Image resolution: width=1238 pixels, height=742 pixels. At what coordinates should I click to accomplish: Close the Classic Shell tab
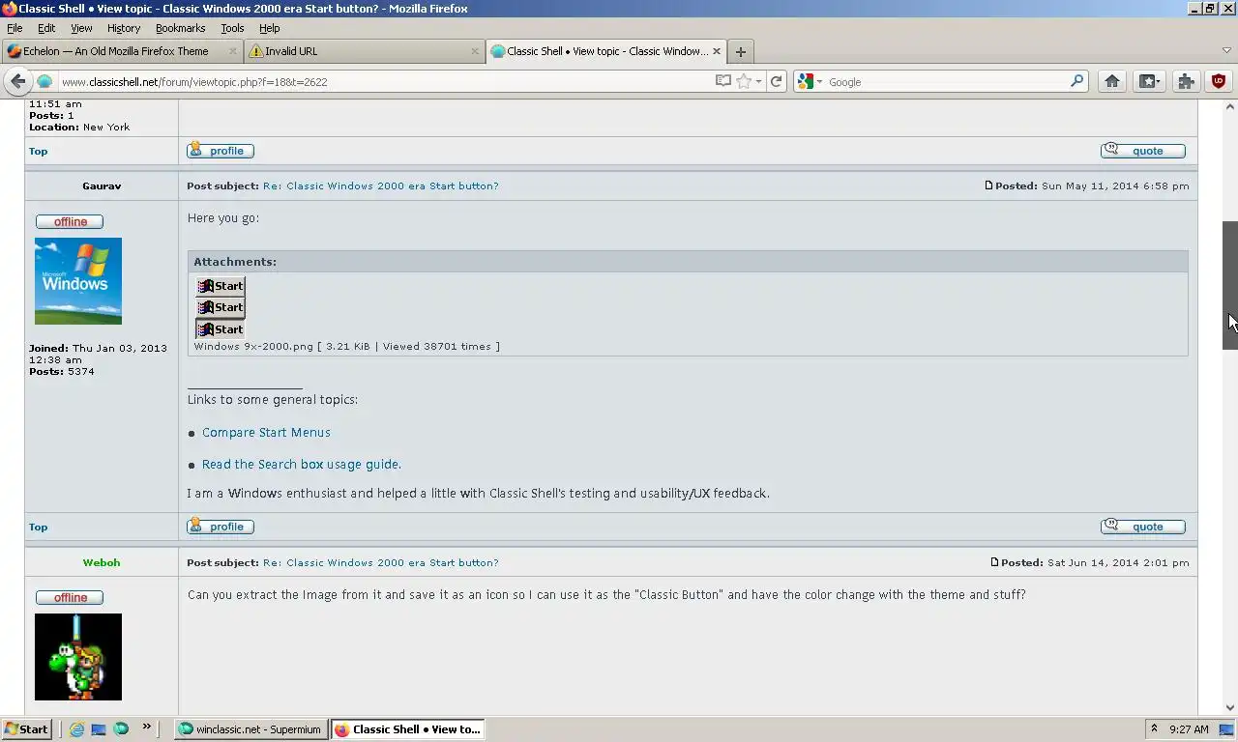(717, 51)
